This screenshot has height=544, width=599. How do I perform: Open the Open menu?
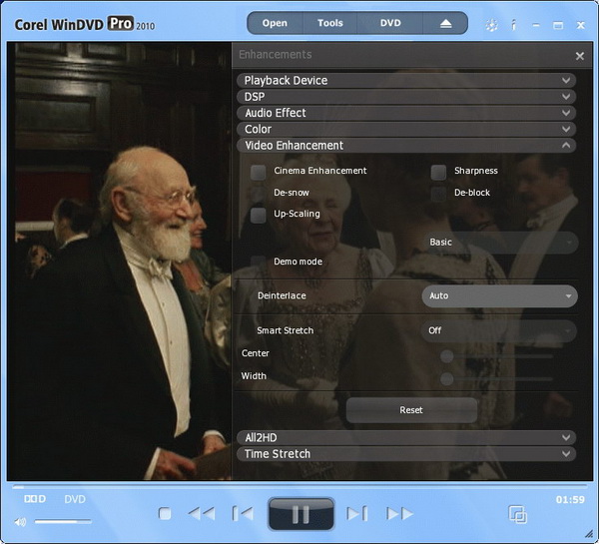click(x=275, y=23)
